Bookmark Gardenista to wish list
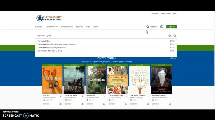This screenshot has height=120, width=215. coord(104,104)
